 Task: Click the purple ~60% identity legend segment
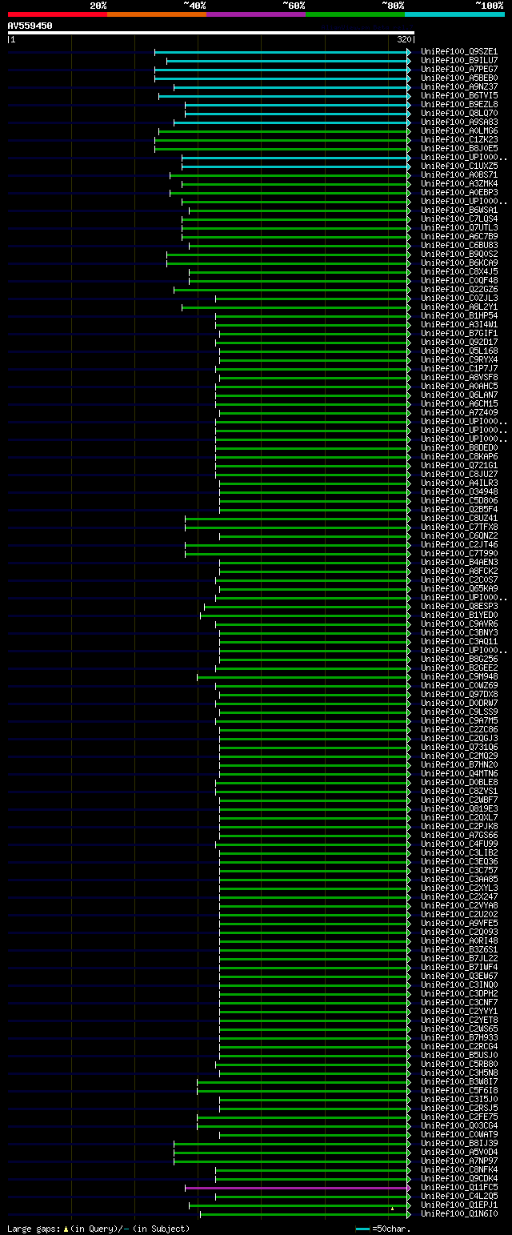[x=256, y=14]
